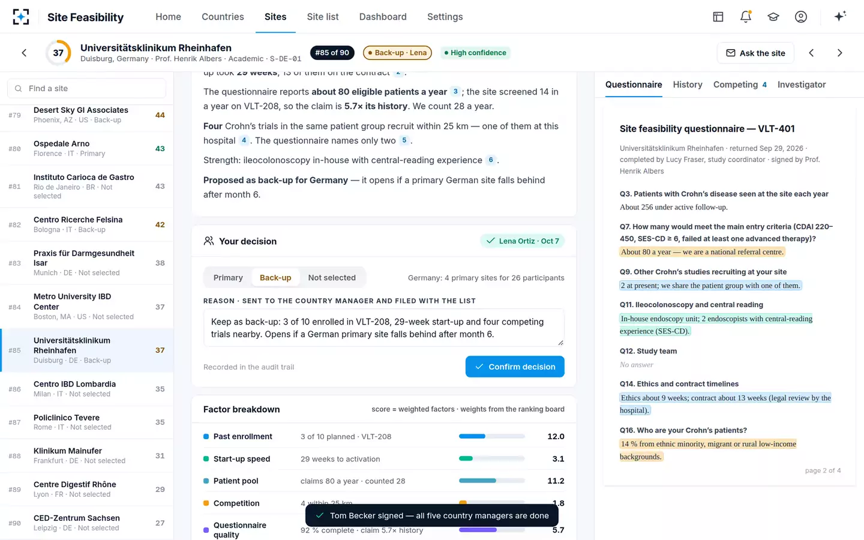864x540 pixels.
Task: Open the Countries menu
Action: coord(223,17)
